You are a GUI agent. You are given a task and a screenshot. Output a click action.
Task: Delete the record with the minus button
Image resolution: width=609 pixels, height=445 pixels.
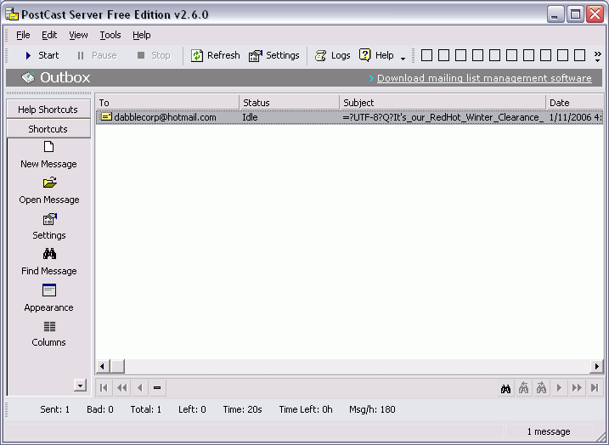[x=157, y=387]
